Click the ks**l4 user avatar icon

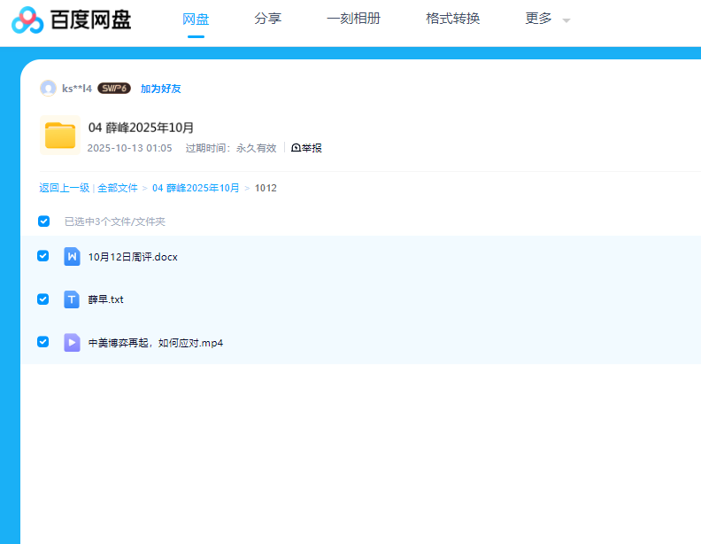(48, 89)
